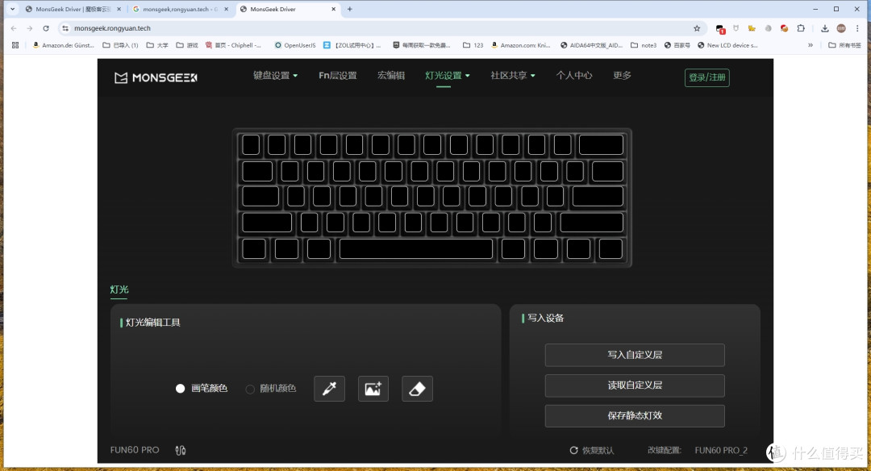Open the 宏编辑 menu item
Image resolution: width=871 pixels, height=471 pixels.
pyautogui.click(x=391, y=76)
